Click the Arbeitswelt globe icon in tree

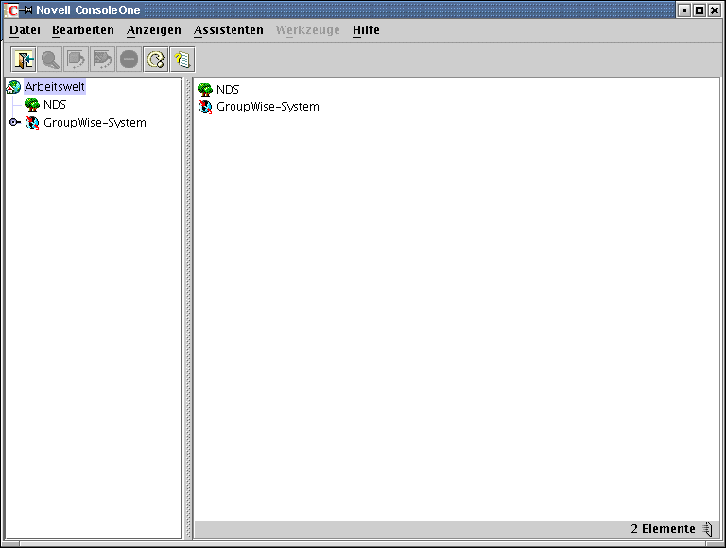14,87
